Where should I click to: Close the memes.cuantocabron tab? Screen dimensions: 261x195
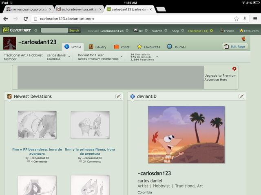coord(50,9)
